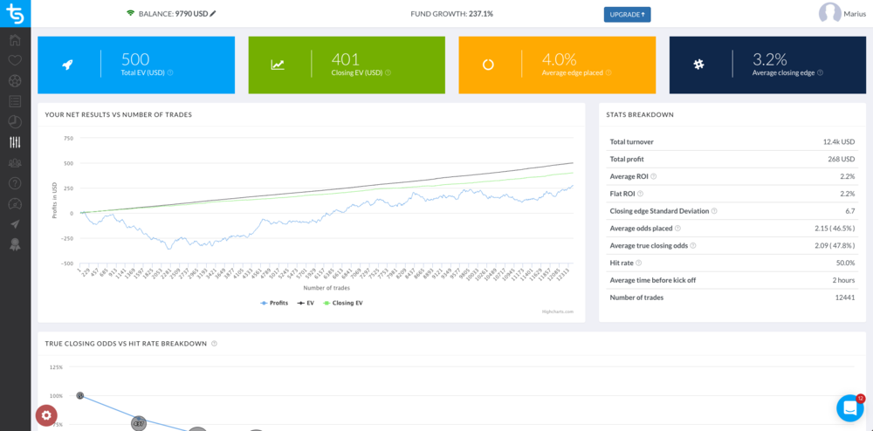
Task: Follow the Highcharts.com credit link
Action: tap(557, 311)
